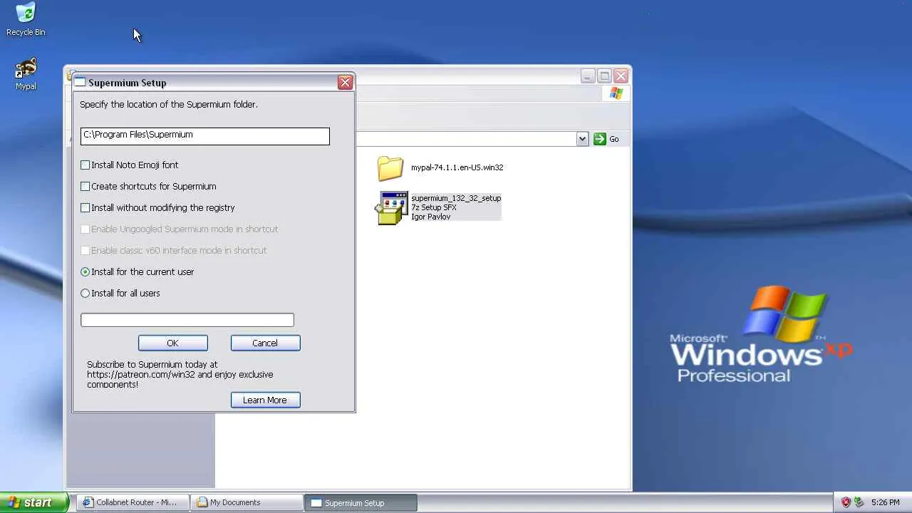Cancel the Supermium Setup dialog
Image resolution: width=912 pixels, height=513 pixels.
coord(265,343)
